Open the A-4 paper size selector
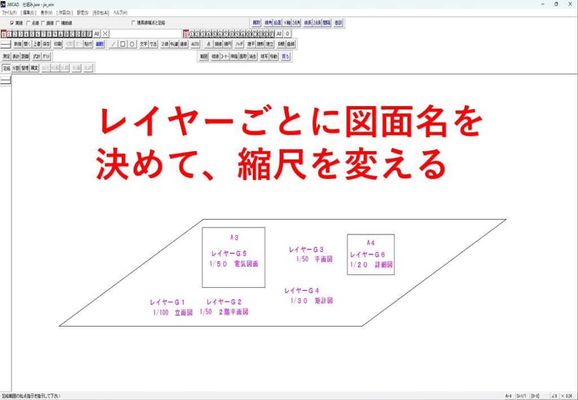This screenshot has width=578, height=400. [509, 396]
